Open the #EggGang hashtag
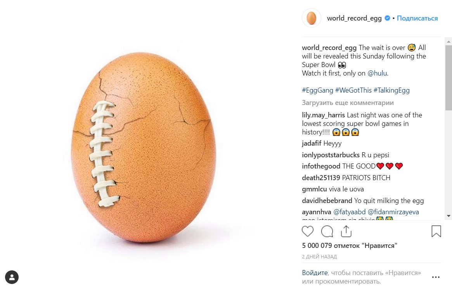Image resolution: width=452 pixels, height=289 pixels. point(317,90)
